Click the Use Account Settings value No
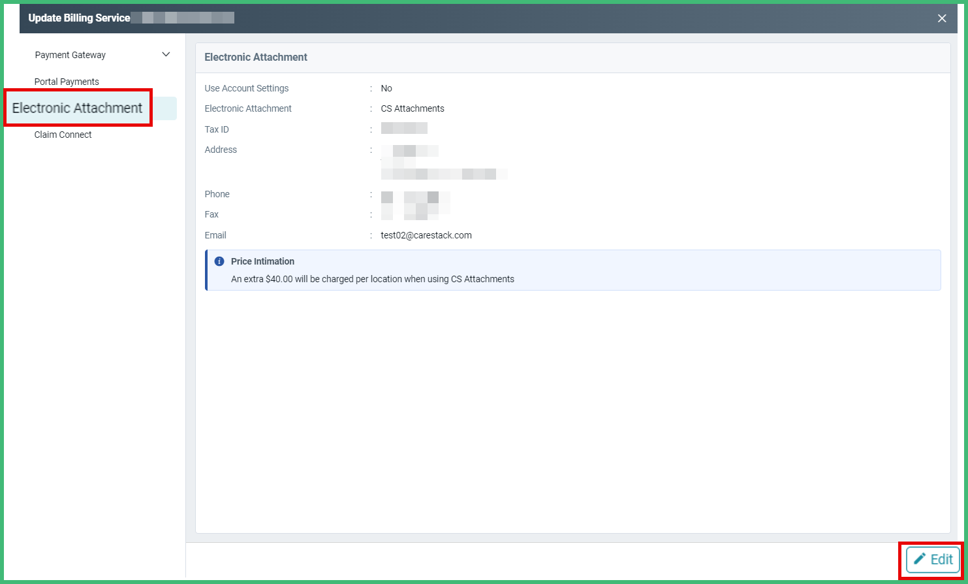The width and height of the screenshot is (968, 584). (386, 88)
